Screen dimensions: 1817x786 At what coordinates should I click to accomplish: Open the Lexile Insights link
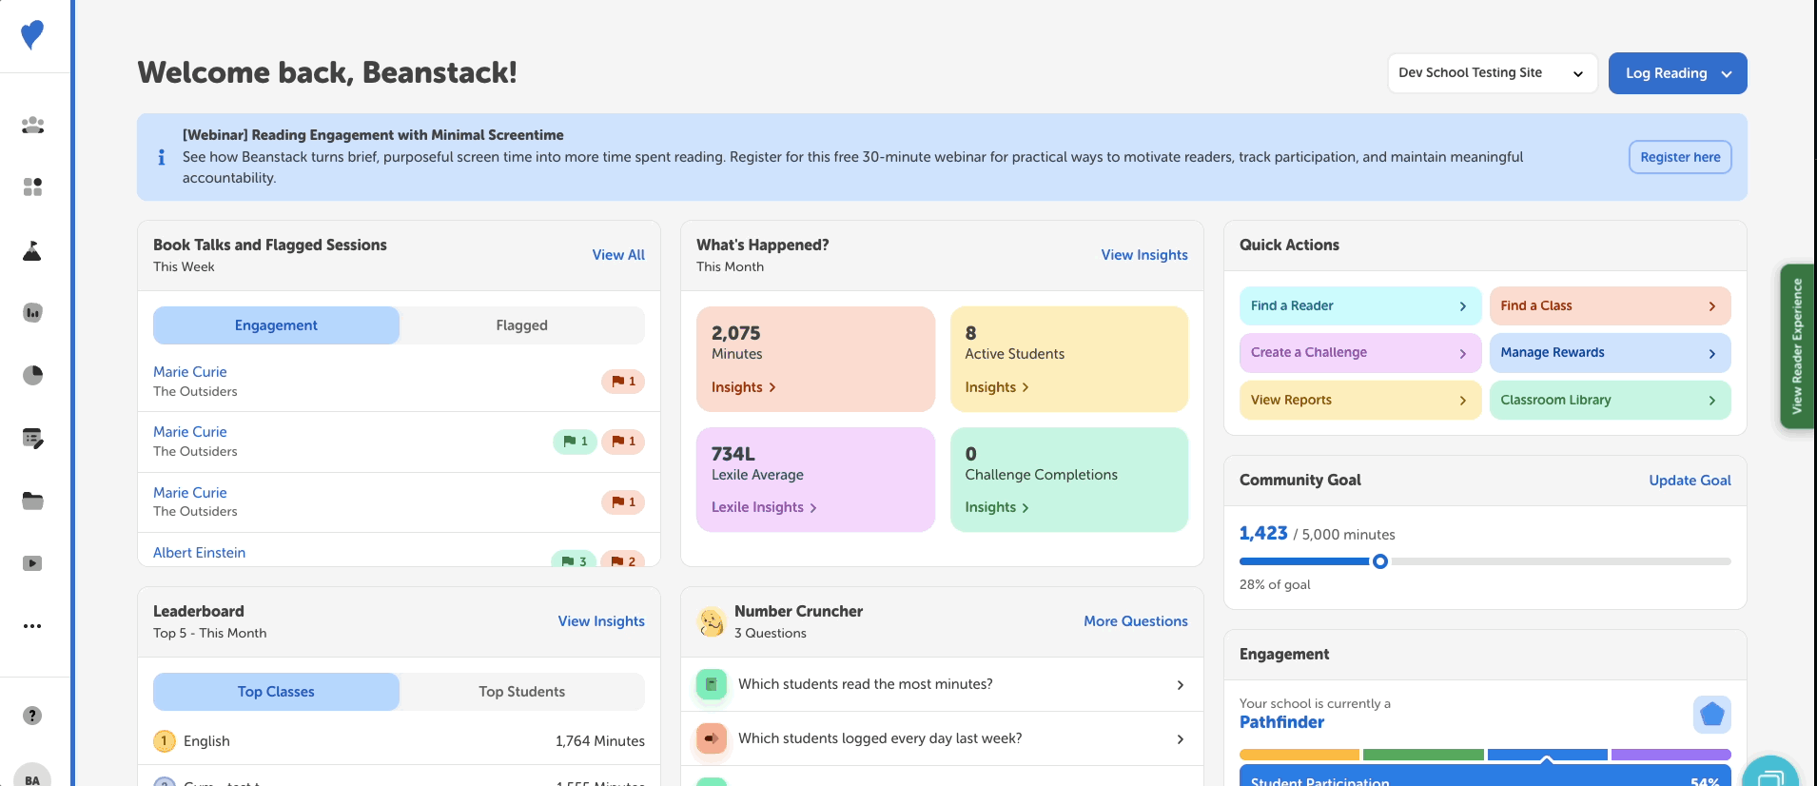764,507
